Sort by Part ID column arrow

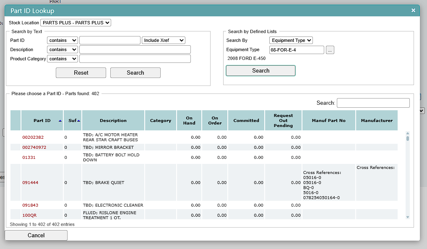(60, 121)
